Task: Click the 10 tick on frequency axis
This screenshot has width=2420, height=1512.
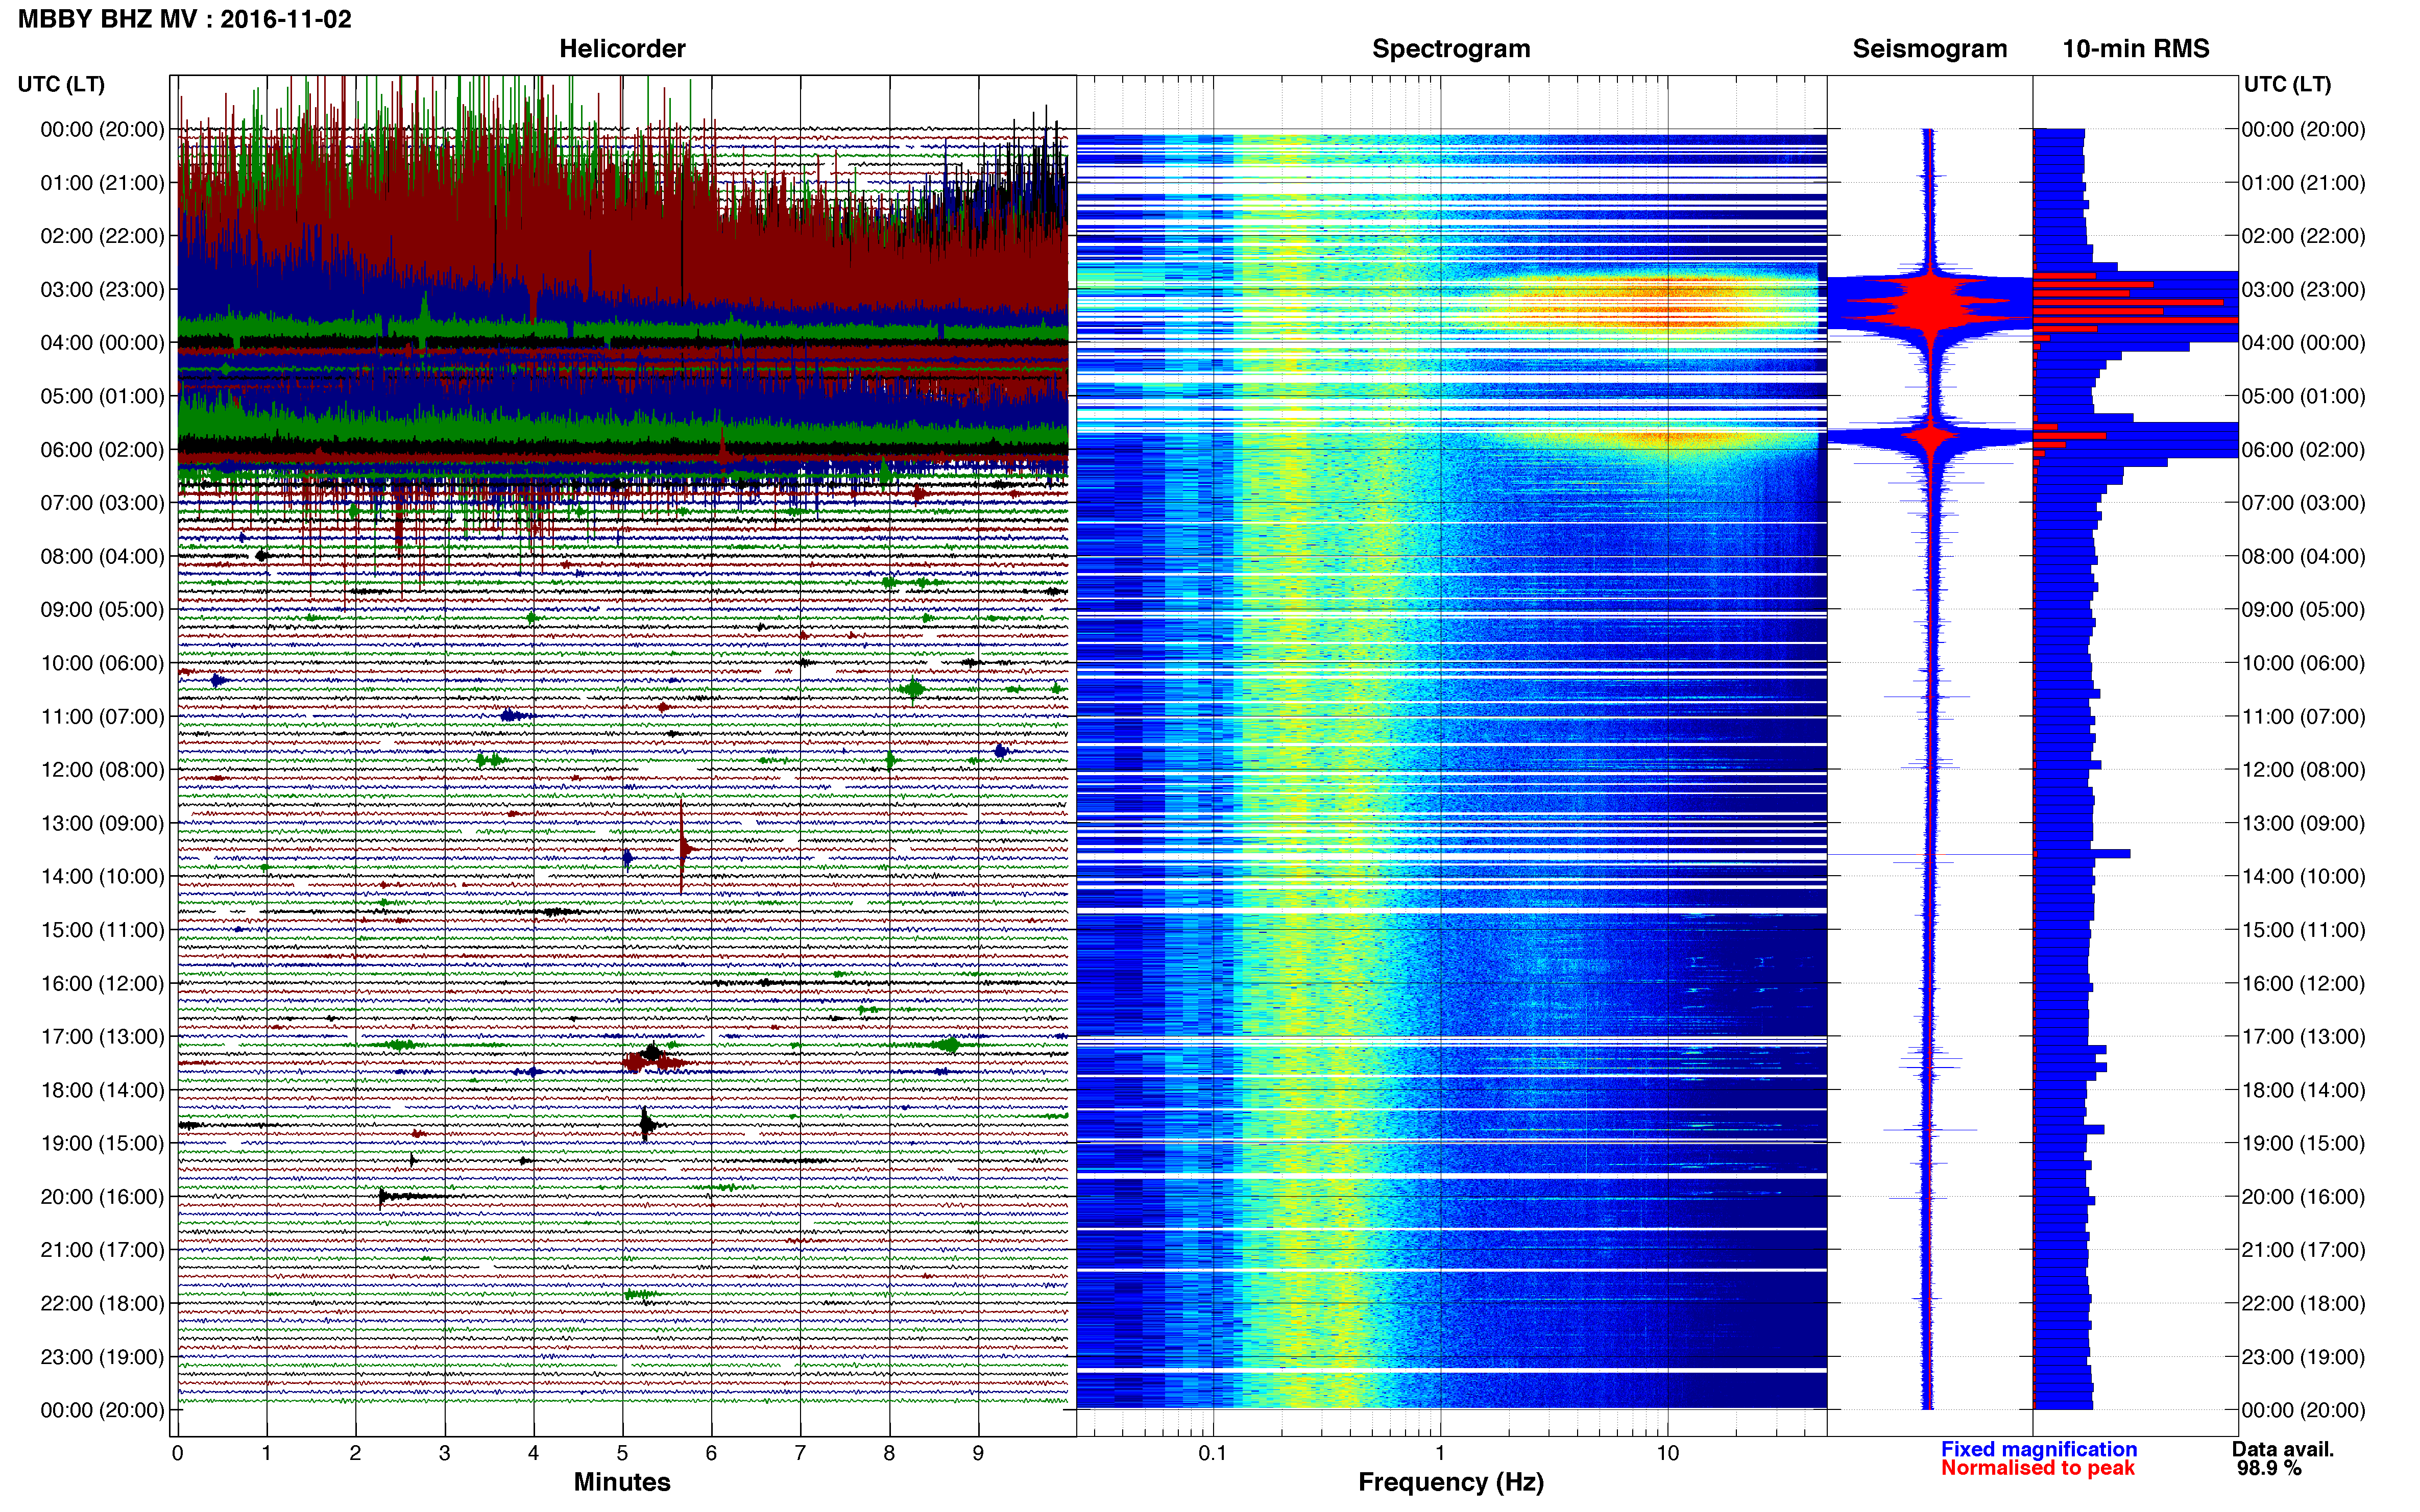Action: 1667,1454
